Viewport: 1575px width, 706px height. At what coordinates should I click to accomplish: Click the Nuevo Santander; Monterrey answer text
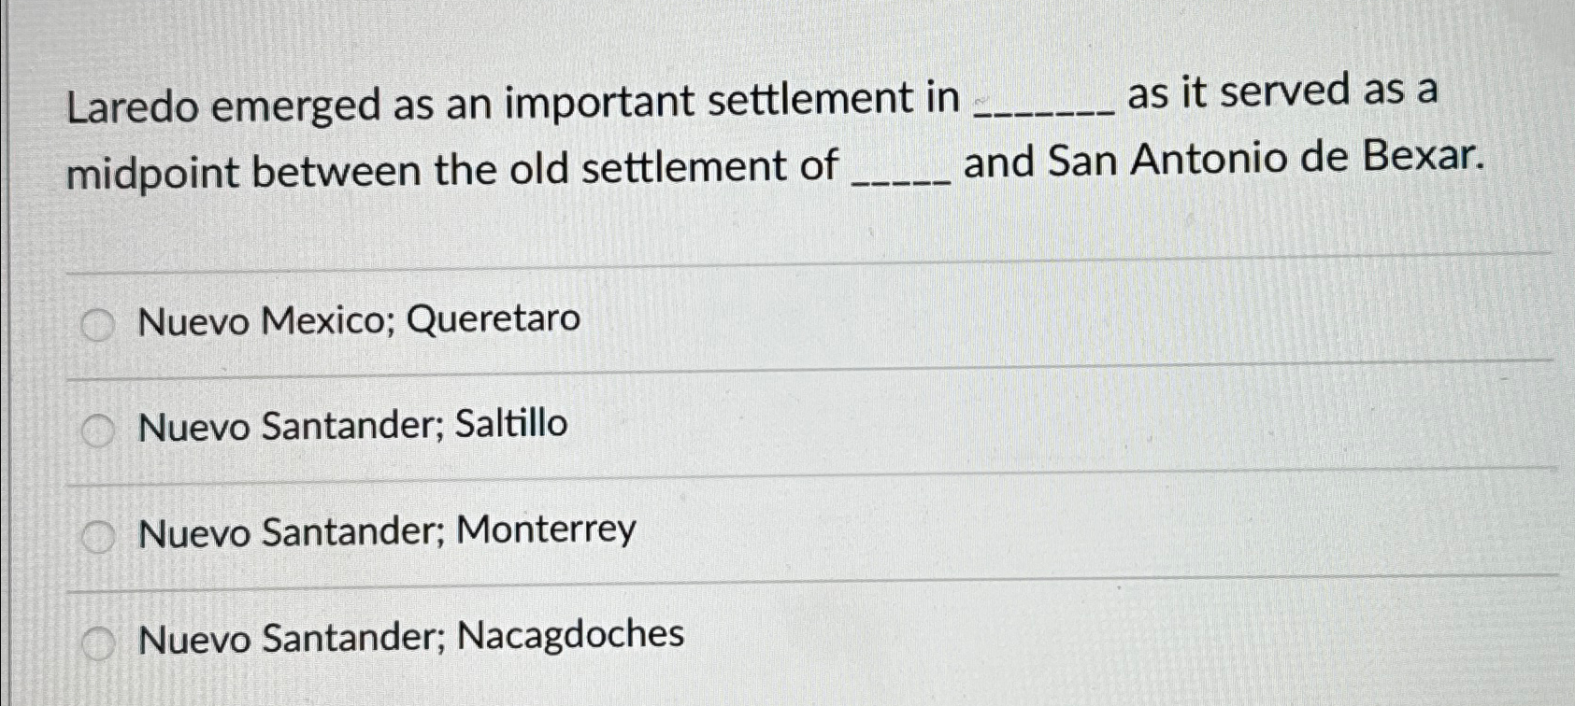pyautogui.click(x=386, y=530)
